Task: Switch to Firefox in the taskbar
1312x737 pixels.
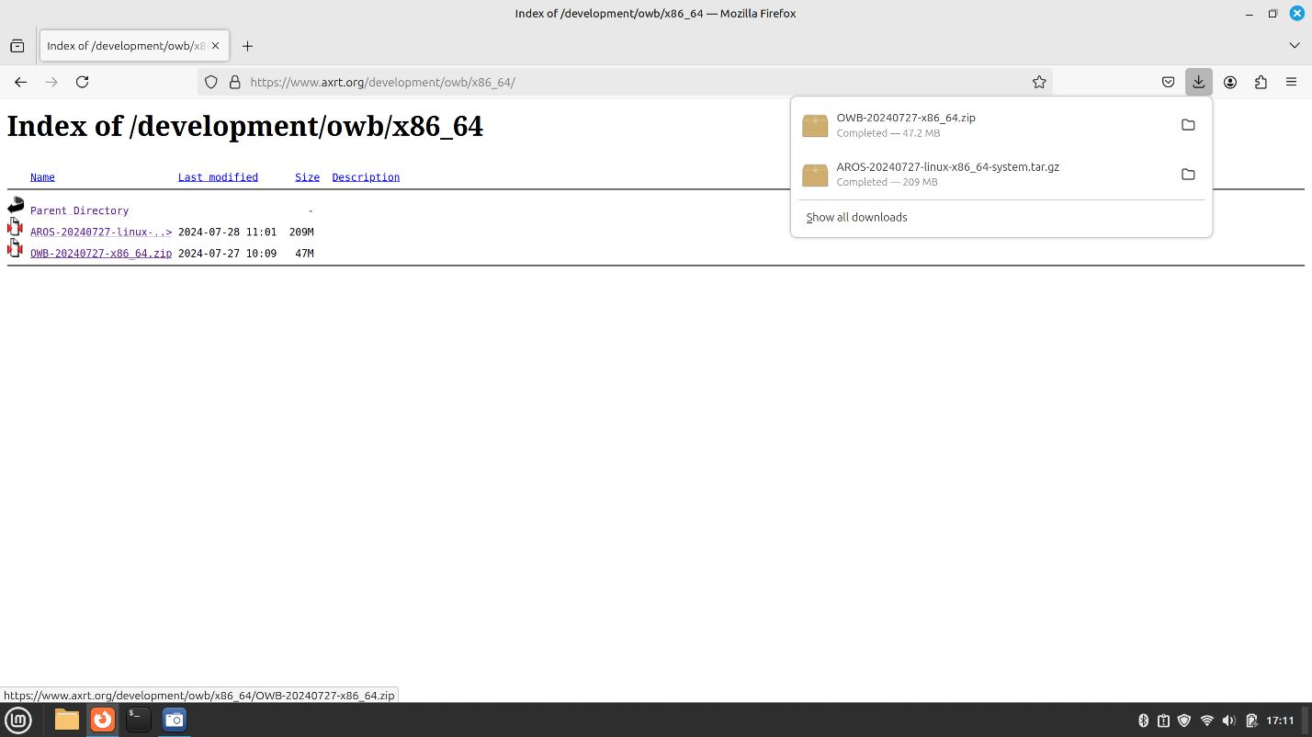Action: click(103, 720)
